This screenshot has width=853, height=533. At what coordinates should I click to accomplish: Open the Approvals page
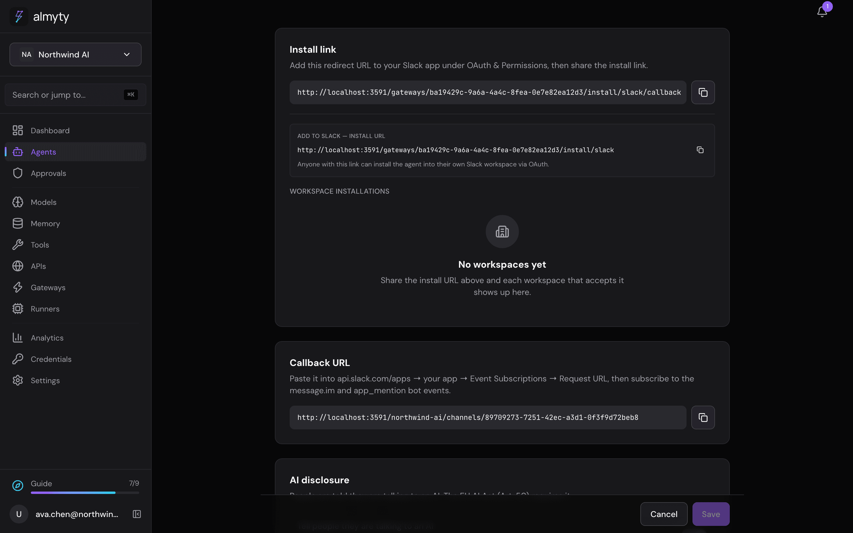coord(76,173)
